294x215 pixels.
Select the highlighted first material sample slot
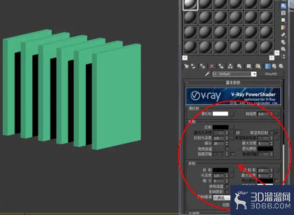(190, 5)
